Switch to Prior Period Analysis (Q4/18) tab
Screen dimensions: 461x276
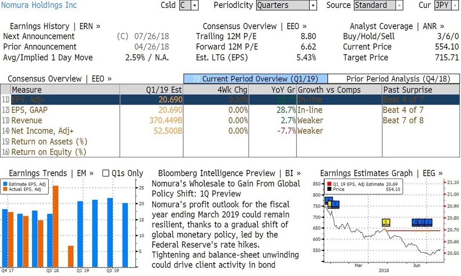coord(393,79)
